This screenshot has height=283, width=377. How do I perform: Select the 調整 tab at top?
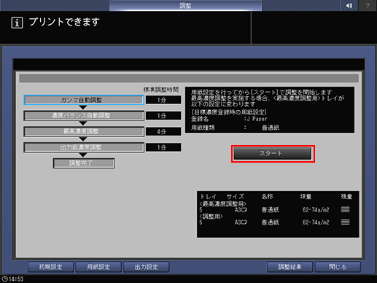click(x=185, y=5)
